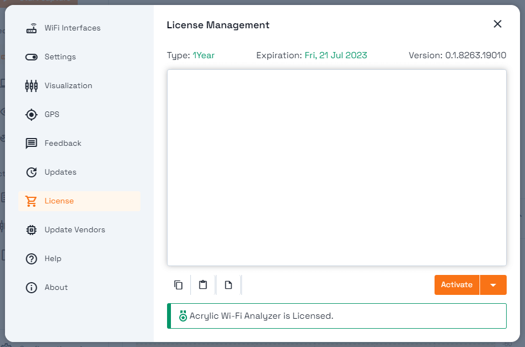Click the Updates refresh icon

[x=32, y=172]
